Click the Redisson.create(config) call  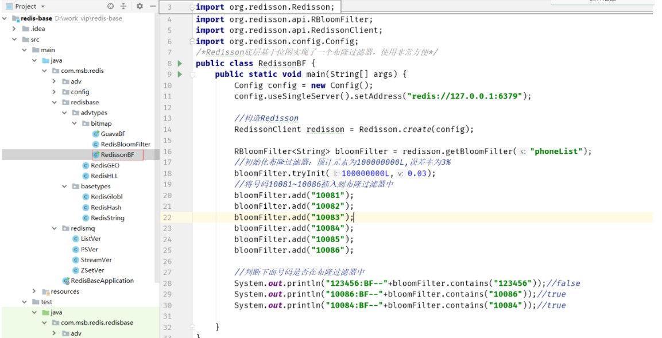(416, 130)
